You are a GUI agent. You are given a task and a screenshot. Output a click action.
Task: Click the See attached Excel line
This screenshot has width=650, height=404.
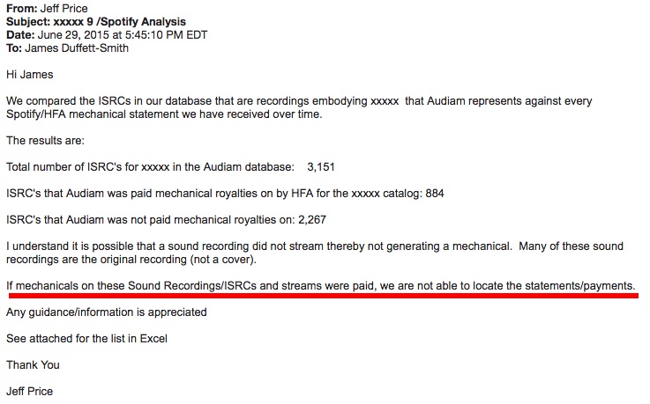point(86,339)
